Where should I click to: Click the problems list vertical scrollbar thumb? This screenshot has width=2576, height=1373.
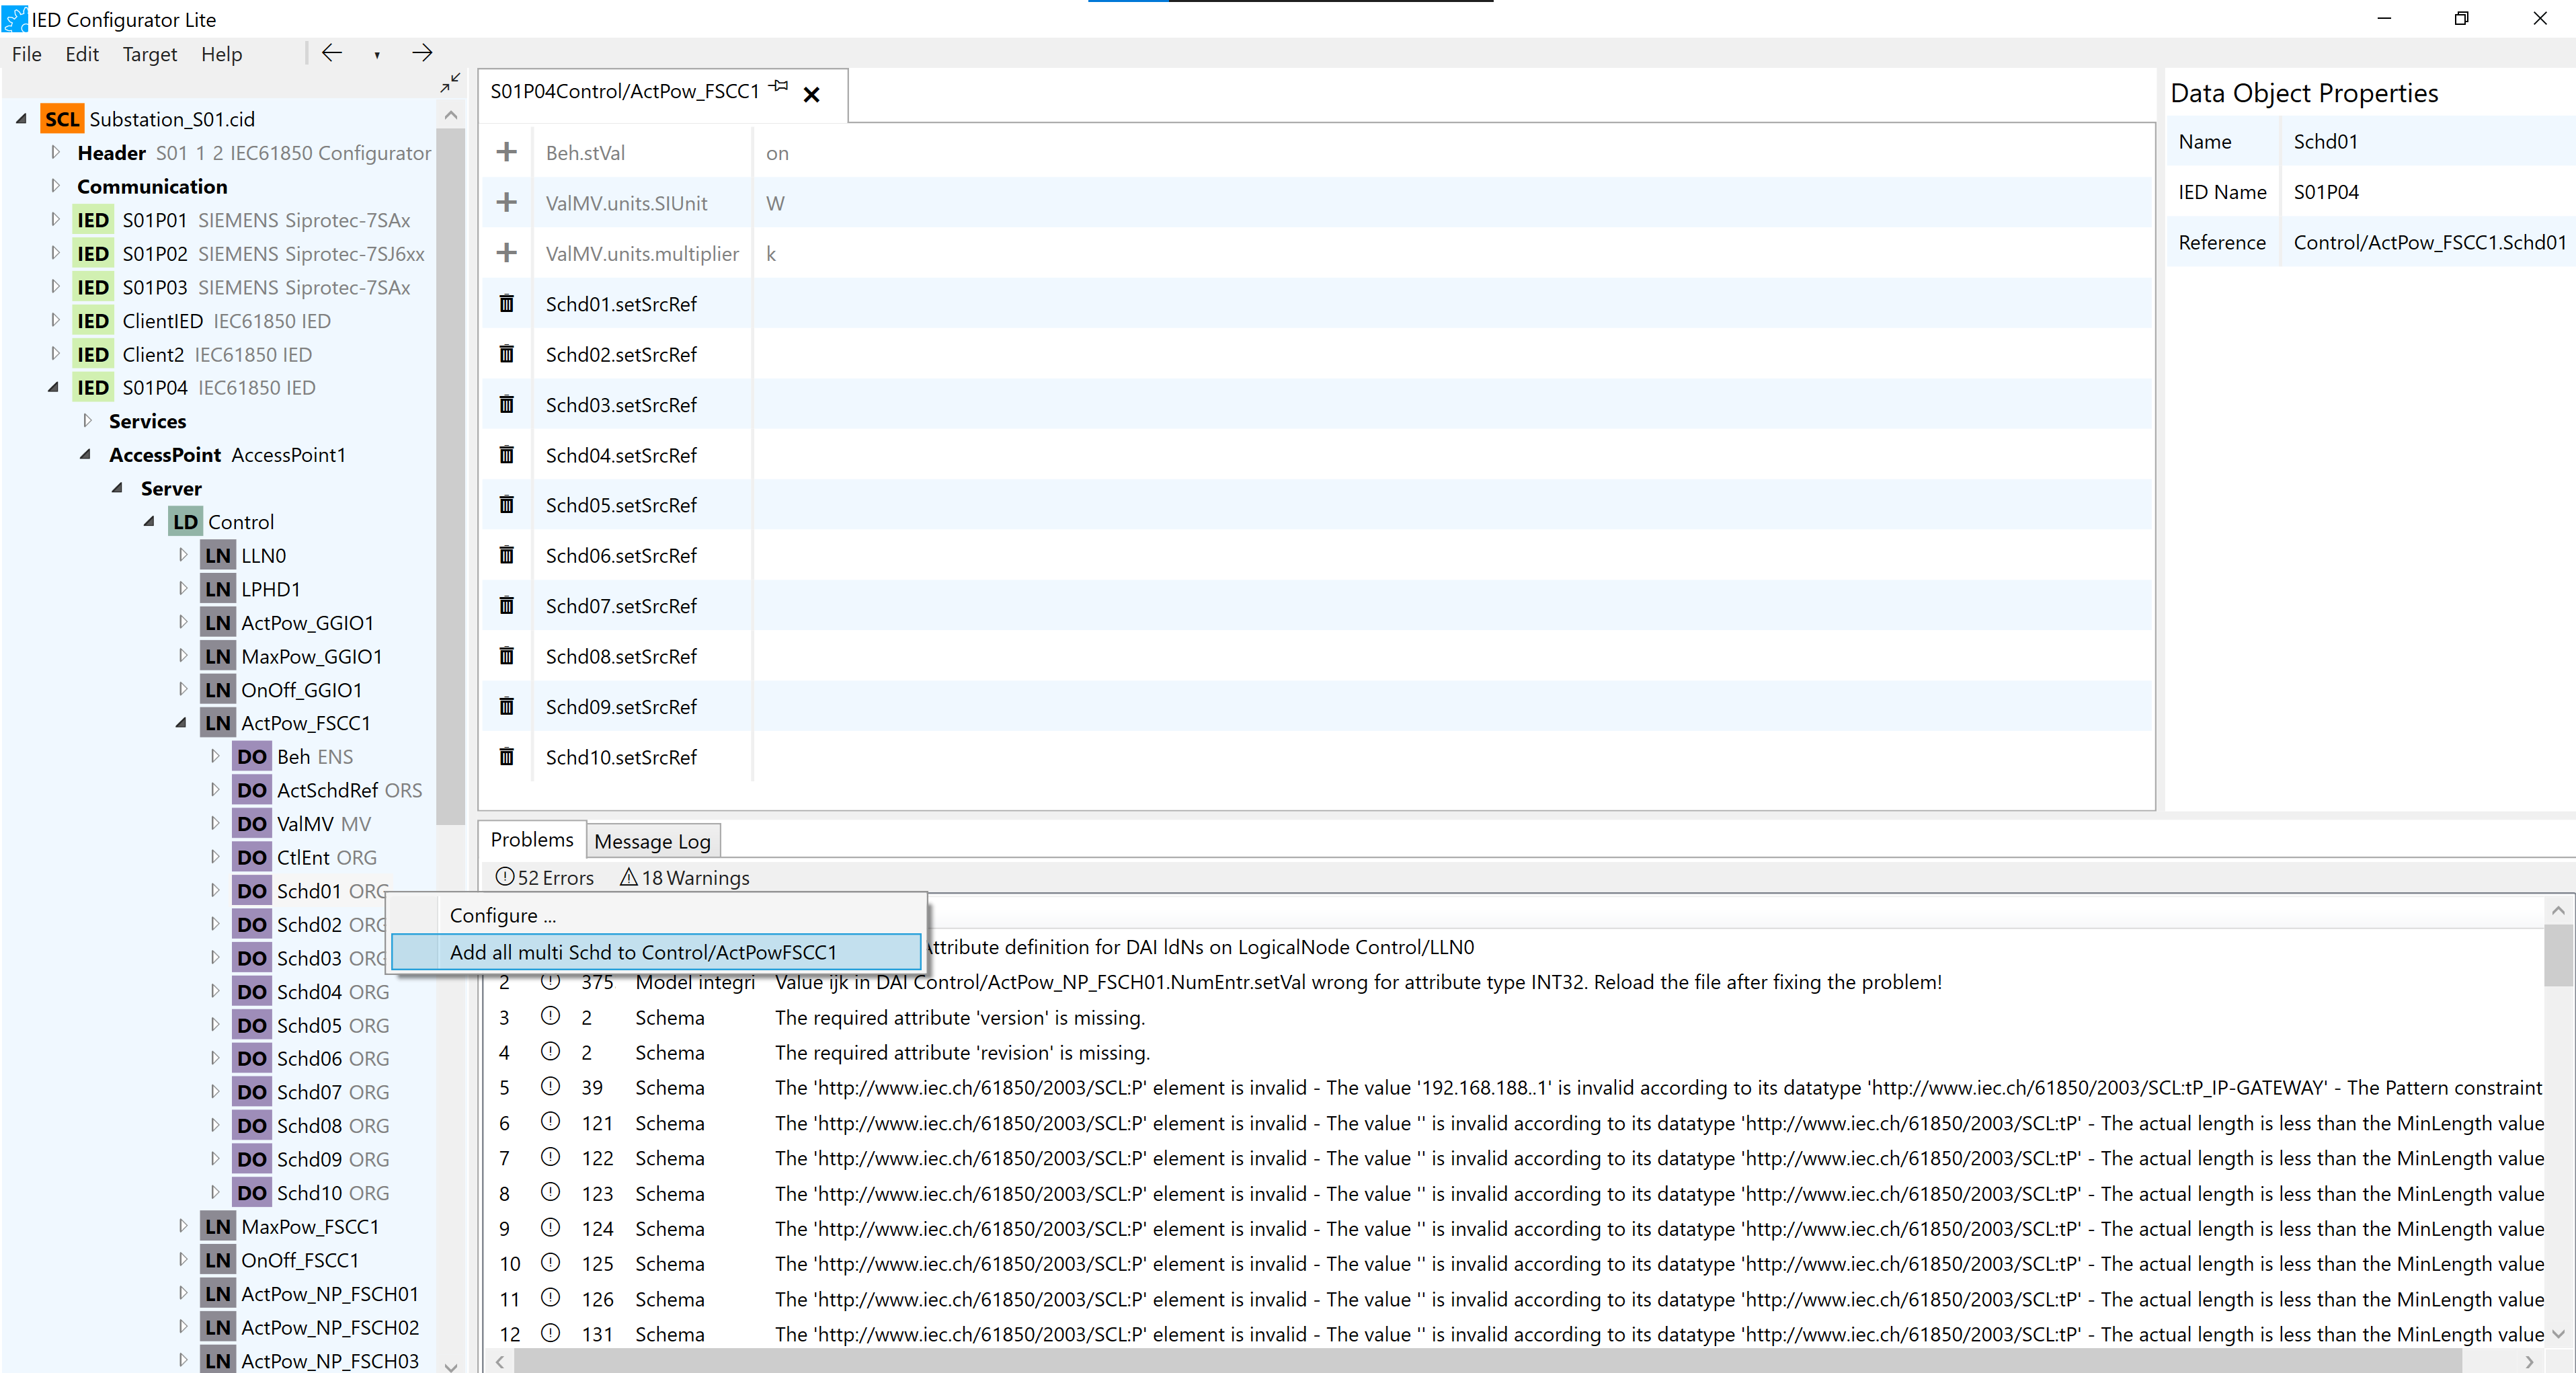(2557, 955)
